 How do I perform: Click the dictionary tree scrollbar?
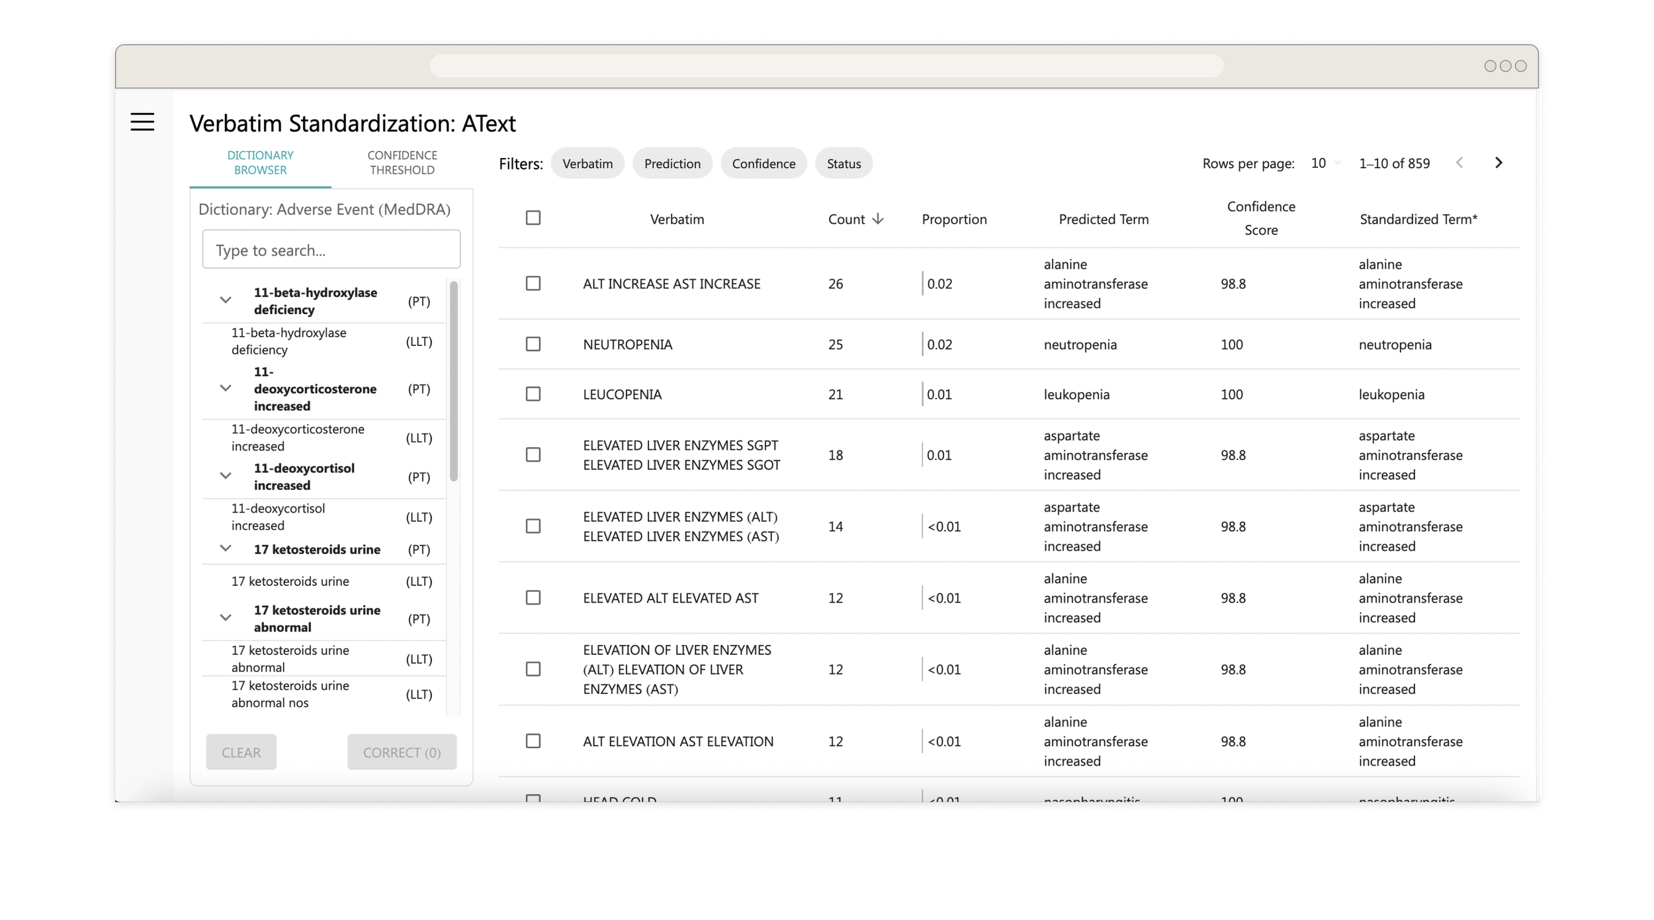tap(454, 382)
